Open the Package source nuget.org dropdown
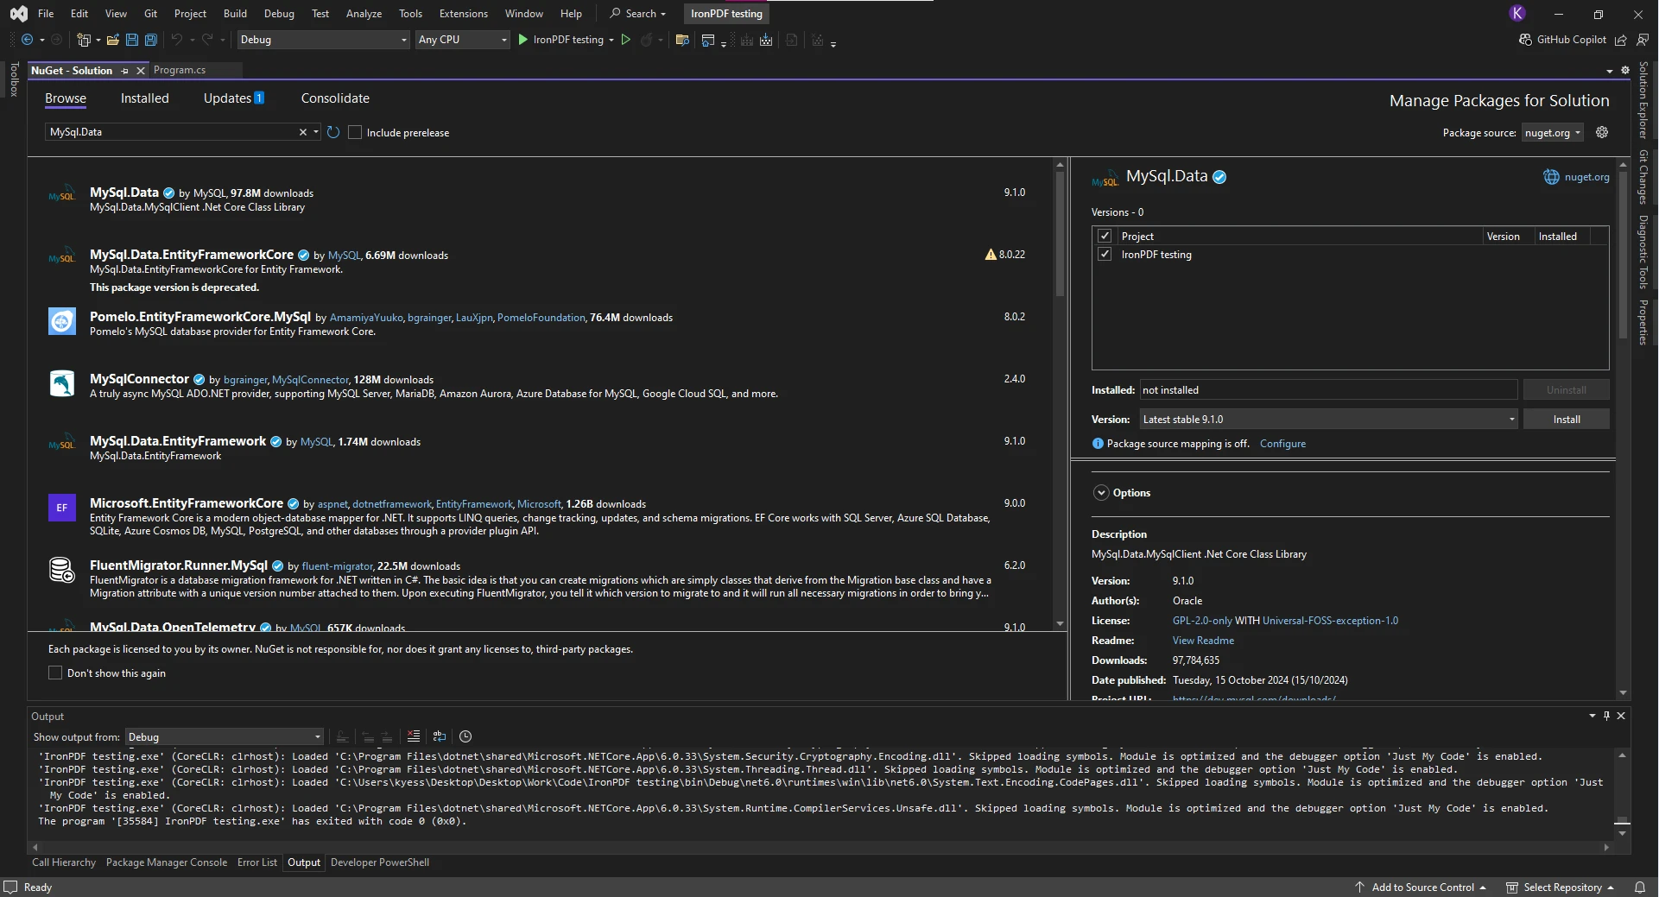Image resolution: width=1659 pixels, height=897 pixels. 1552,132
